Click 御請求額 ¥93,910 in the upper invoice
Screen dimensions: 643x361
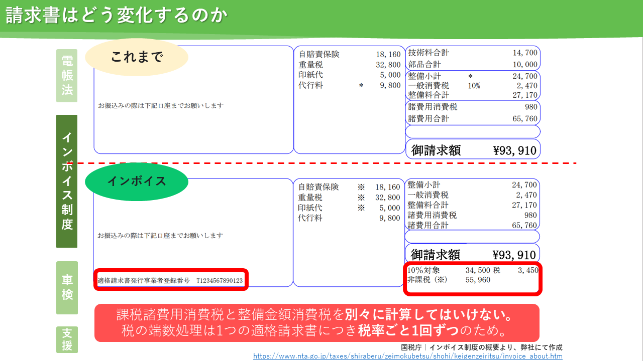(x=473, y=150)
